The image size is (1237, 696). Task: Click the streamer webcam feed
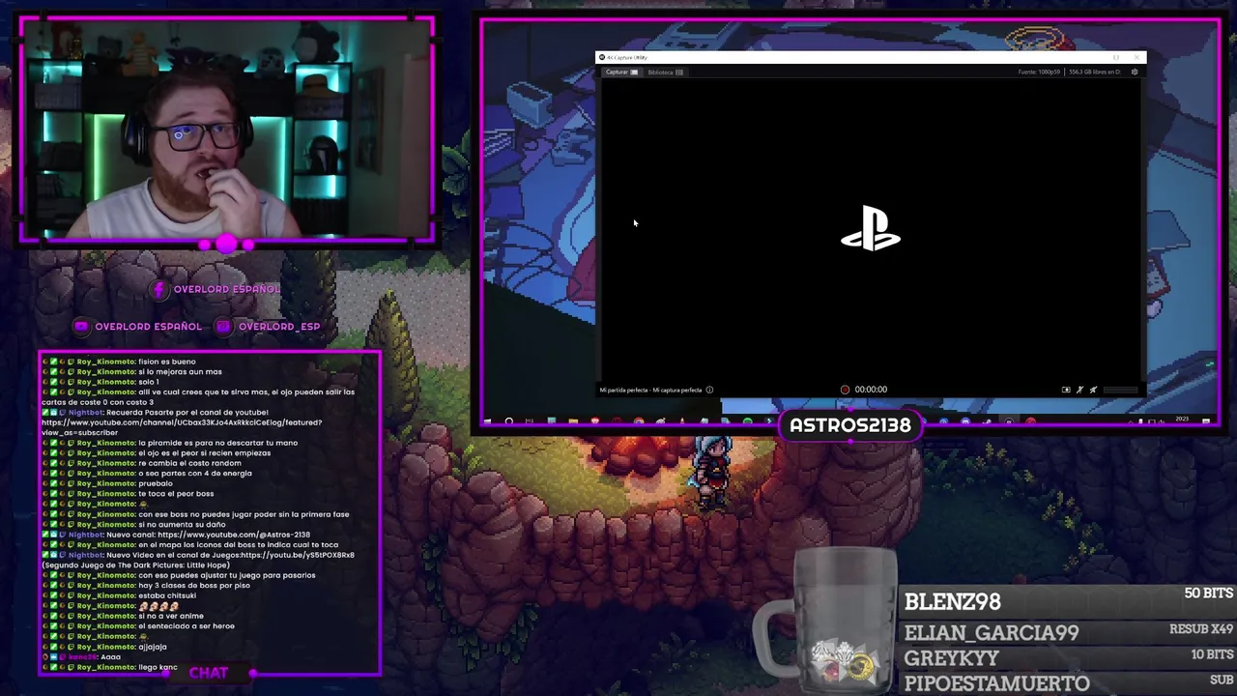pos(226,130)
